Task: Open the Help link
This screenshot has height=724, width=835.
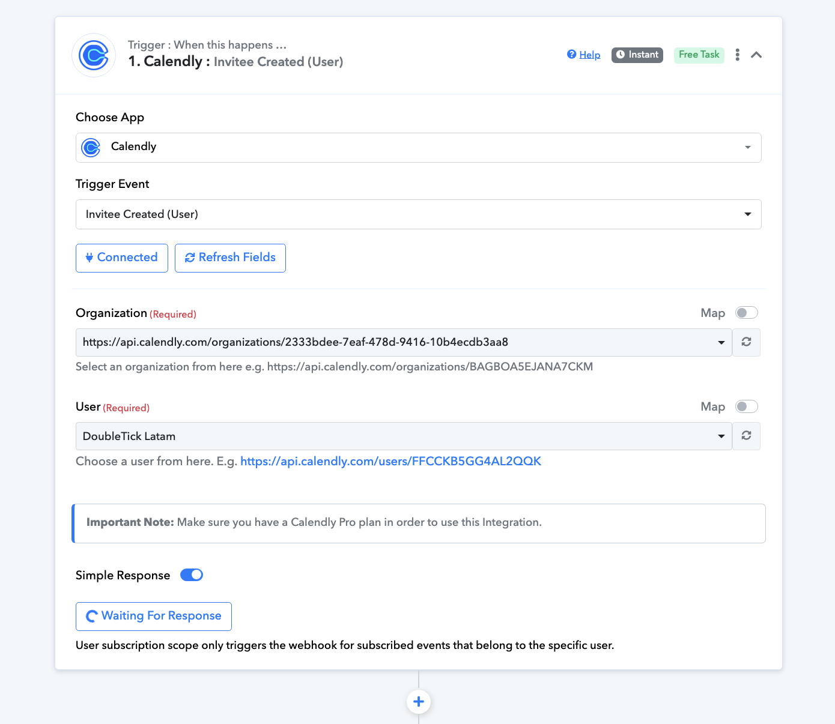Action: tap(584, 55)
